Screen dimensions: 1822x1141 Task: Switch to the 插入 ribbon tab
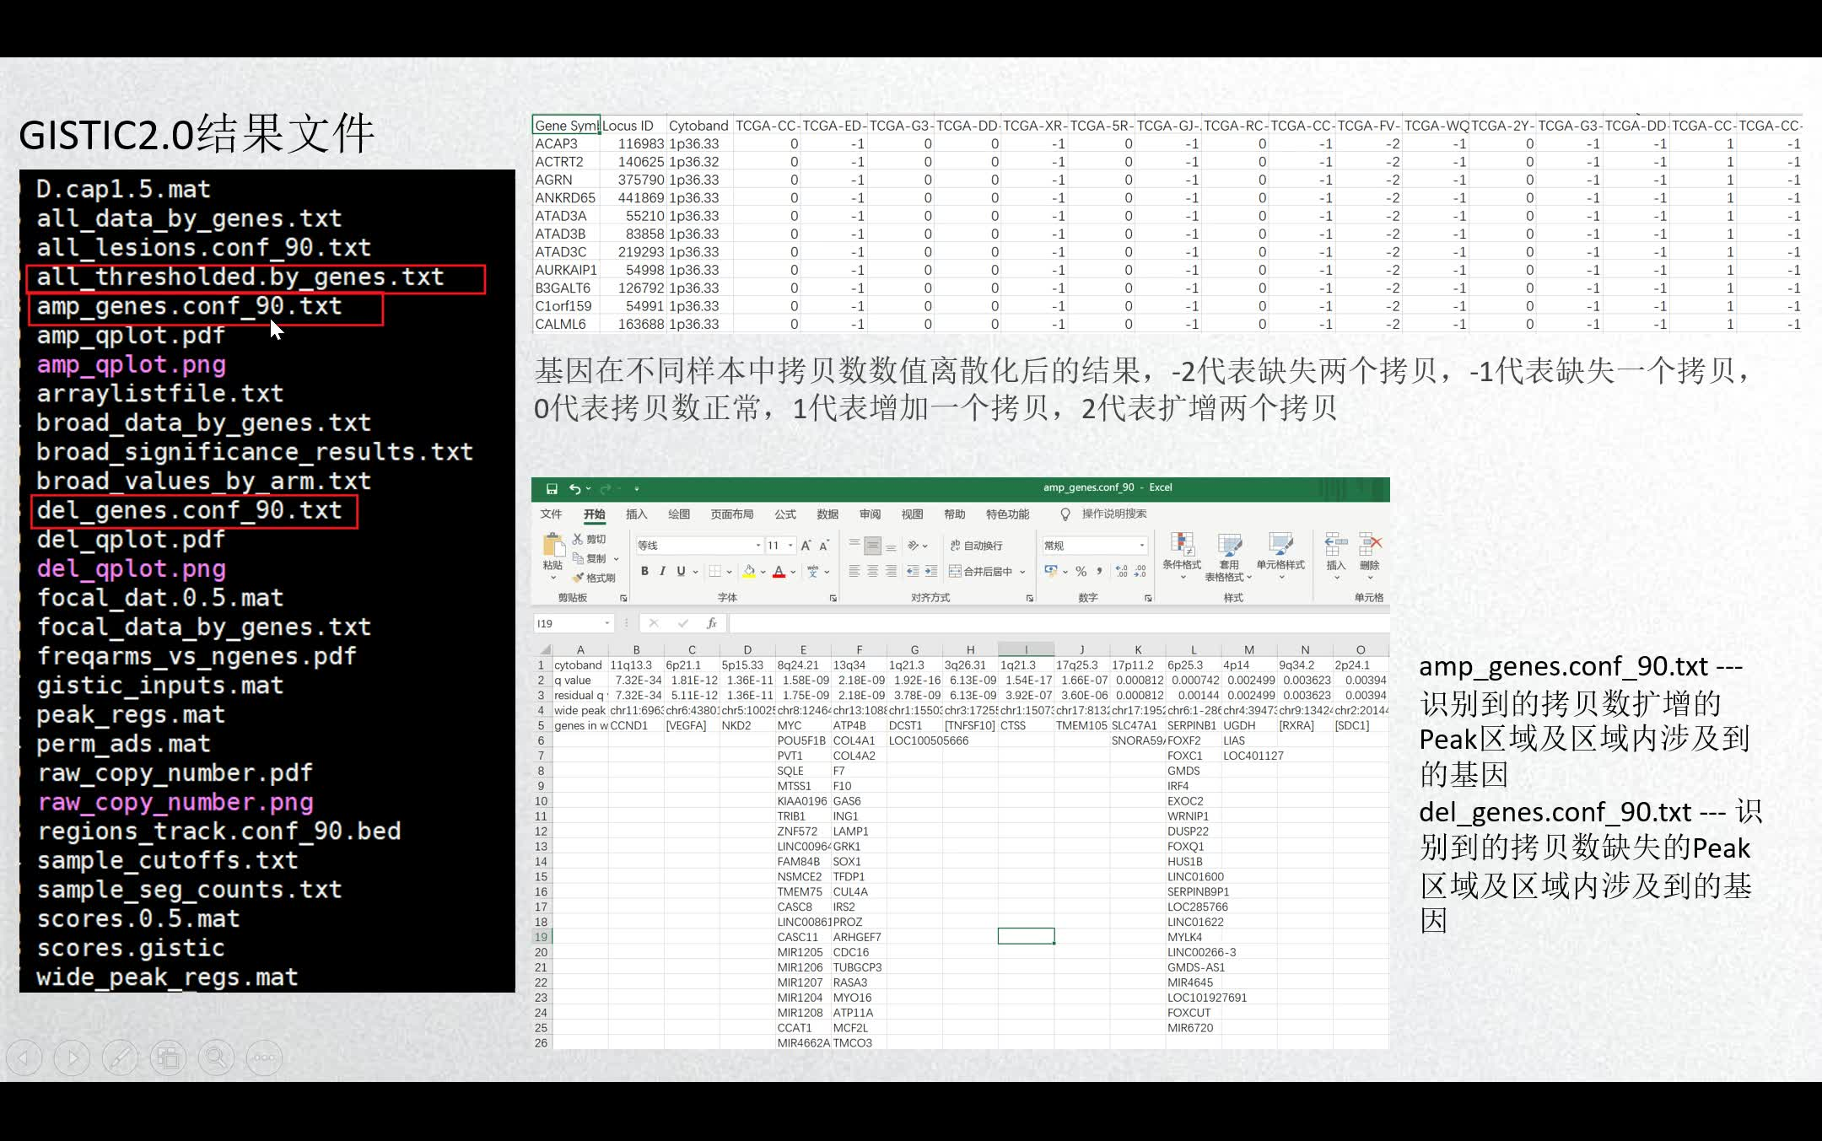click(x=636, y=514)
